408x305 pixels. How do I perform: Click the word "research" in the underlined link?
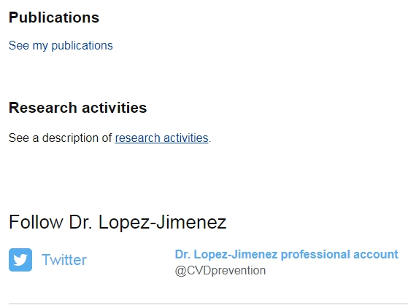coord(138,138)
